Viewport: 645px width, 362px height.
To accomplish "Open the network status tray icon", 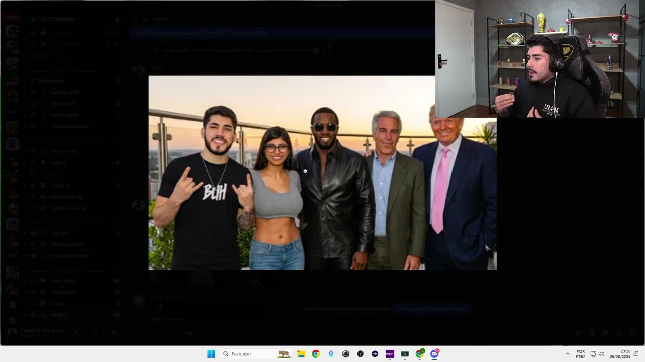I will click(593, 354).
